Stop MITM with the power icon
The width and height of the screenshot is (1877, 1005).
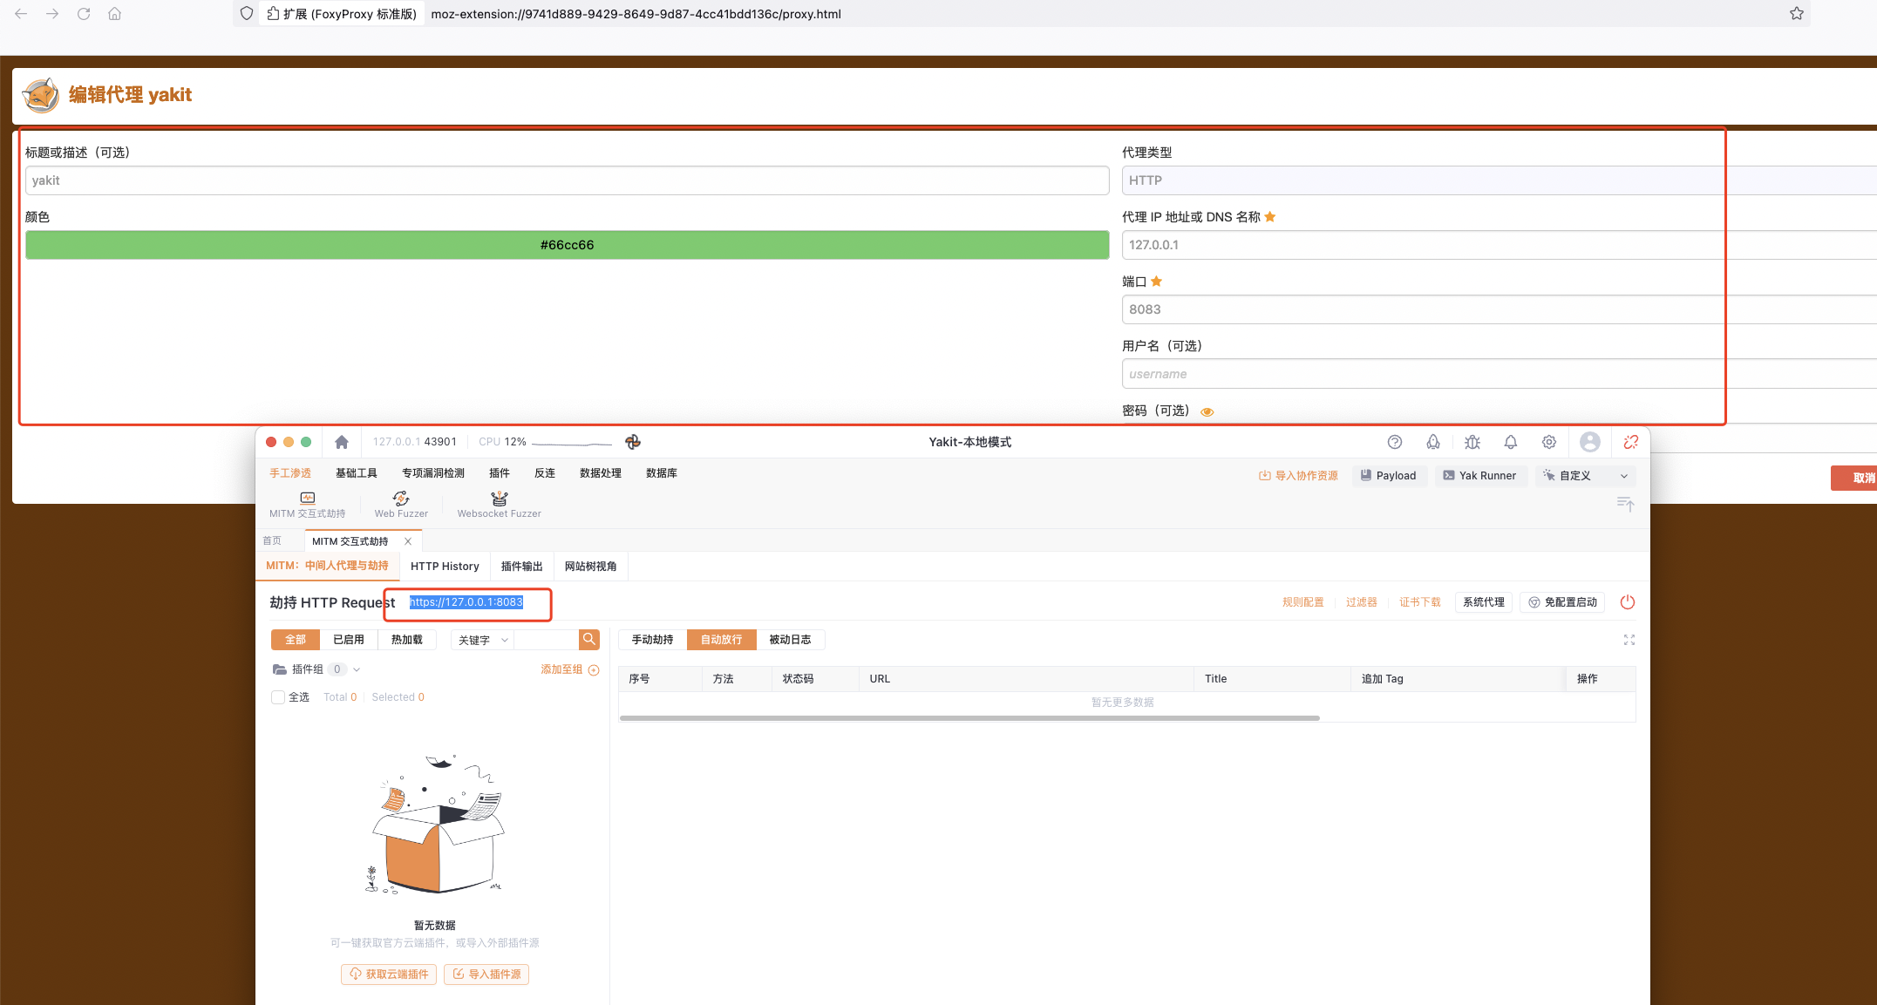tap(1628, 602)
